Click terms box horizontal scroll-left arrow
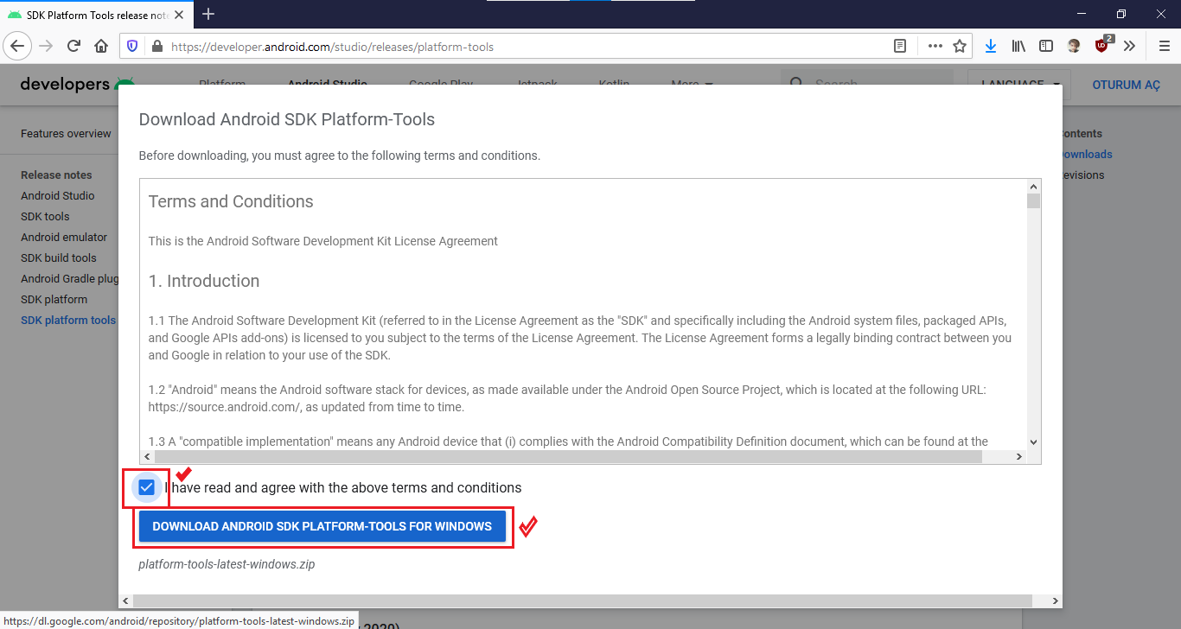Screen dimensions: 1181x629 [x=147, y=456]
